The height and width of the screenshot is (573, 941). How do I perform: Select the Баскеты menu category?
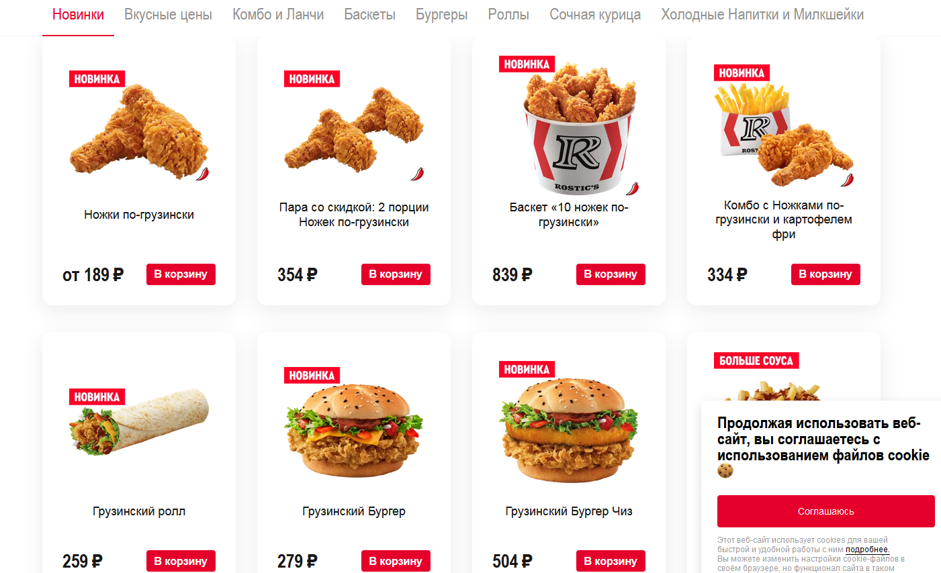pyautogui.click(x=369, y=14)
